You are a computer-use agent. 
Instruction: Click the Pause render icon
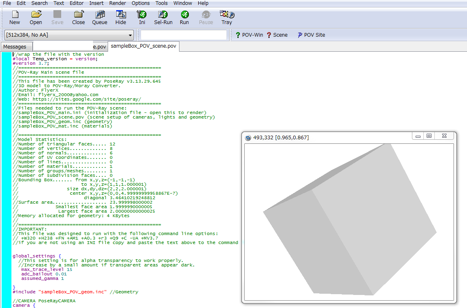click(206, 18)
